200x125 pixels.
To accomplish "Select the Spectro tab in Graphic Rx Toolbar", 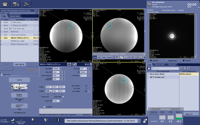I will [x=110, y=57].
